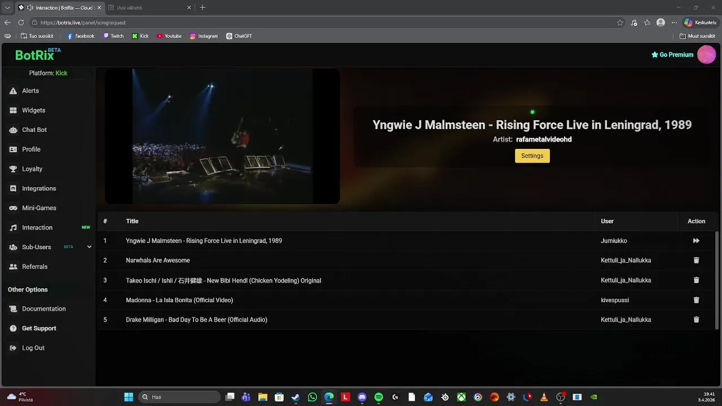The height and width of the screenshot is (406, 722).
Task: Open the Facebook bookmark
Action: (x=81, y=36)
